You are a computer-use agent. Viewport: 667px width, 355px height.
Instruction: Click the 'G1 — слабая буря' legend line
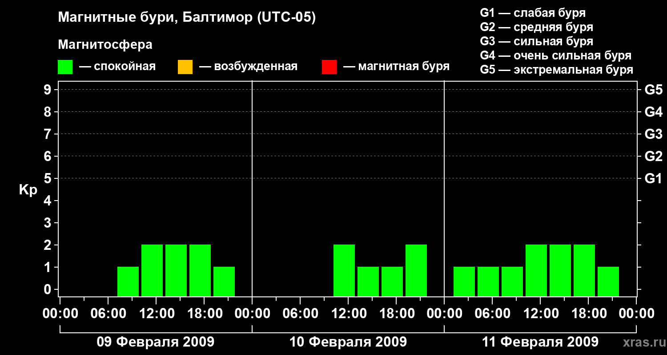click(x=533, y=13)
